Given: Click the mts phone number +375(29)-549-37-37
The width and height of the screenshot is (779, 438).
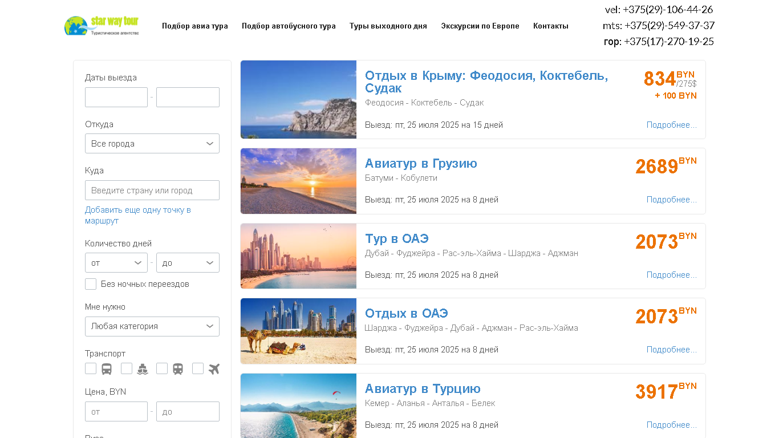Looking at the screenshot, I should (x=670, y=26).
